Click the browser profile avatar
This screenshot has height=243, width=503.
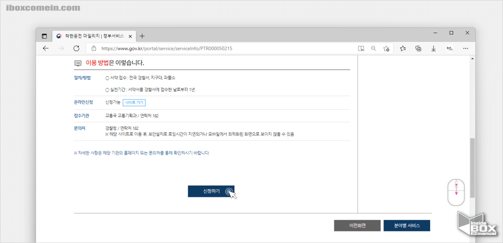tap(449, 48)
